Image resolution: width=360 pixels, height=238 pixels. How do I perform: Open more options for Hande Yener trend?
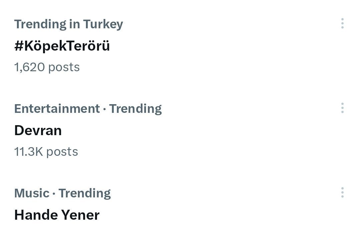[342, 193]
